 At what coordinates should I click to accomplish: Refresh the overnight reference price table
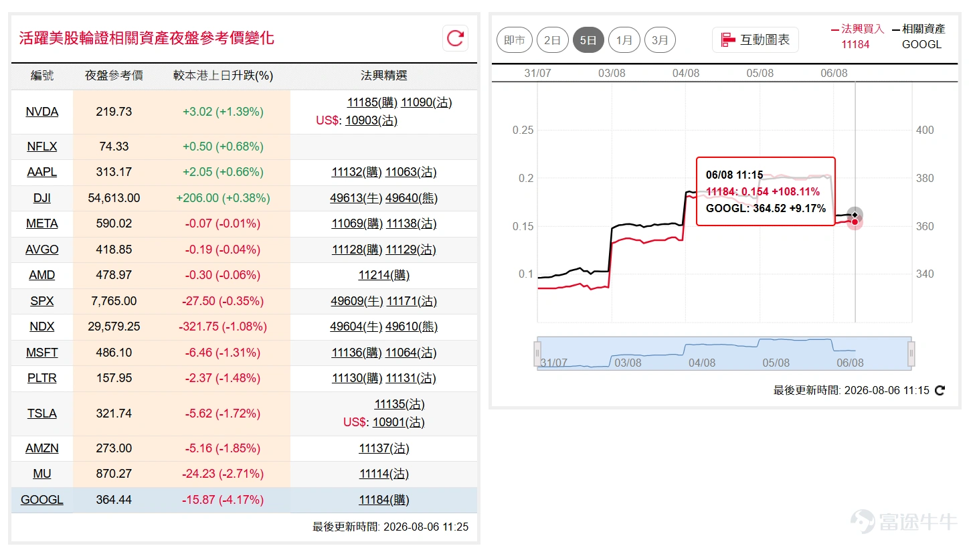pos(455,38)
